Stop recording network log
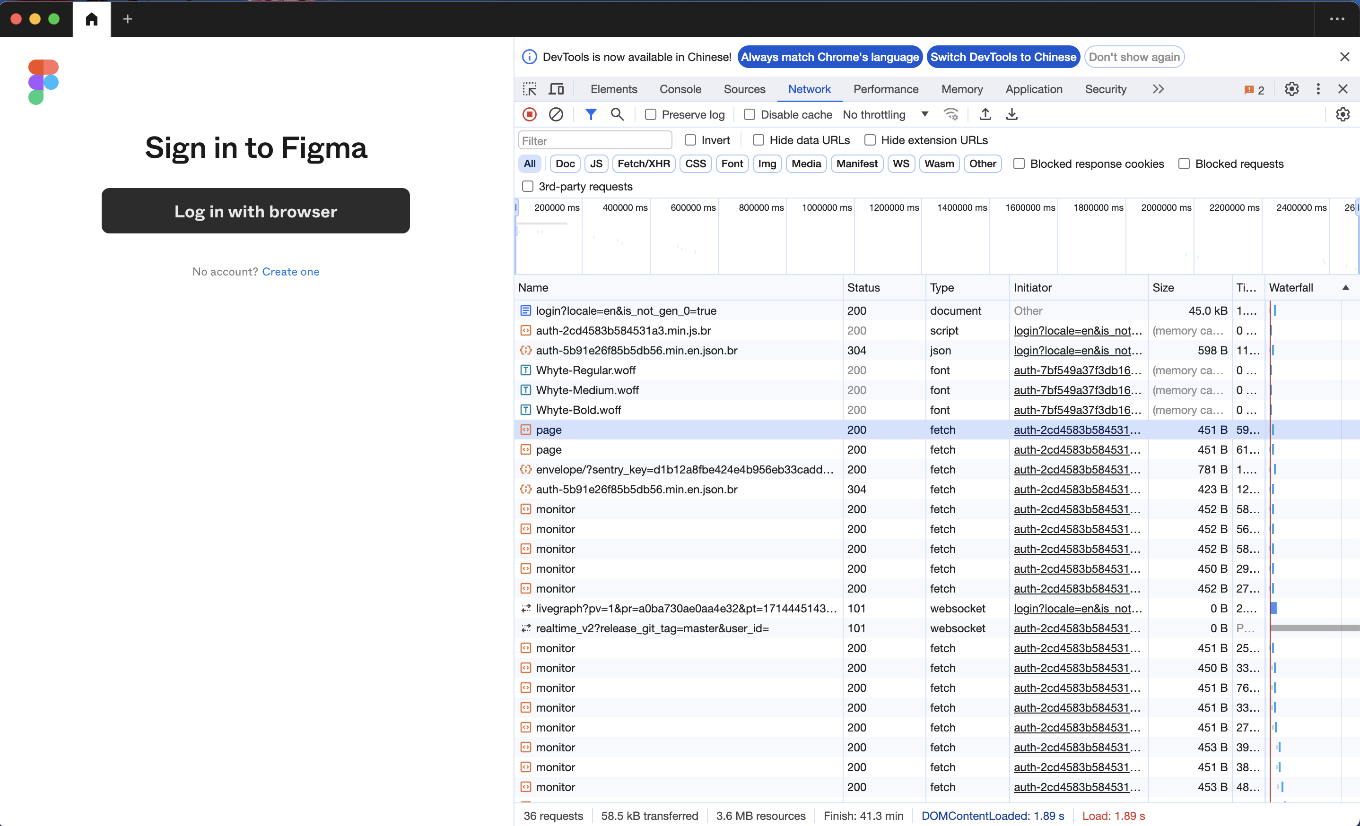The image size is (1360, 826). 529,114
